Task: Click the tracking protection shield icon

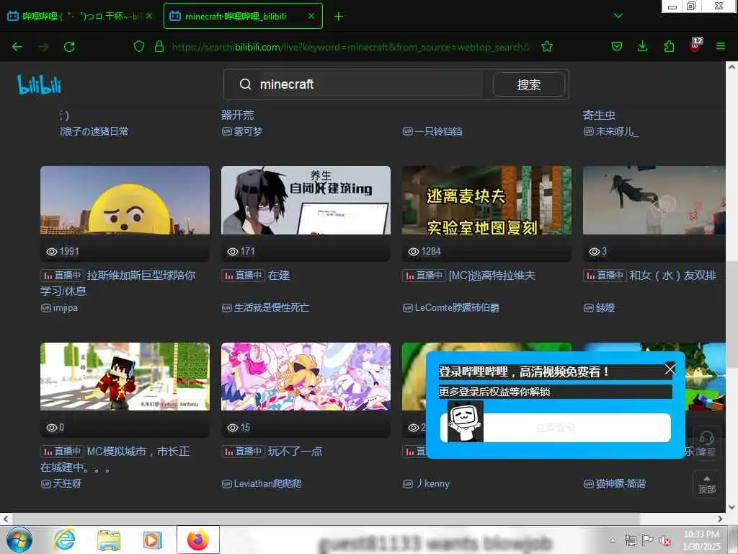Action: (x=139, y=46)
